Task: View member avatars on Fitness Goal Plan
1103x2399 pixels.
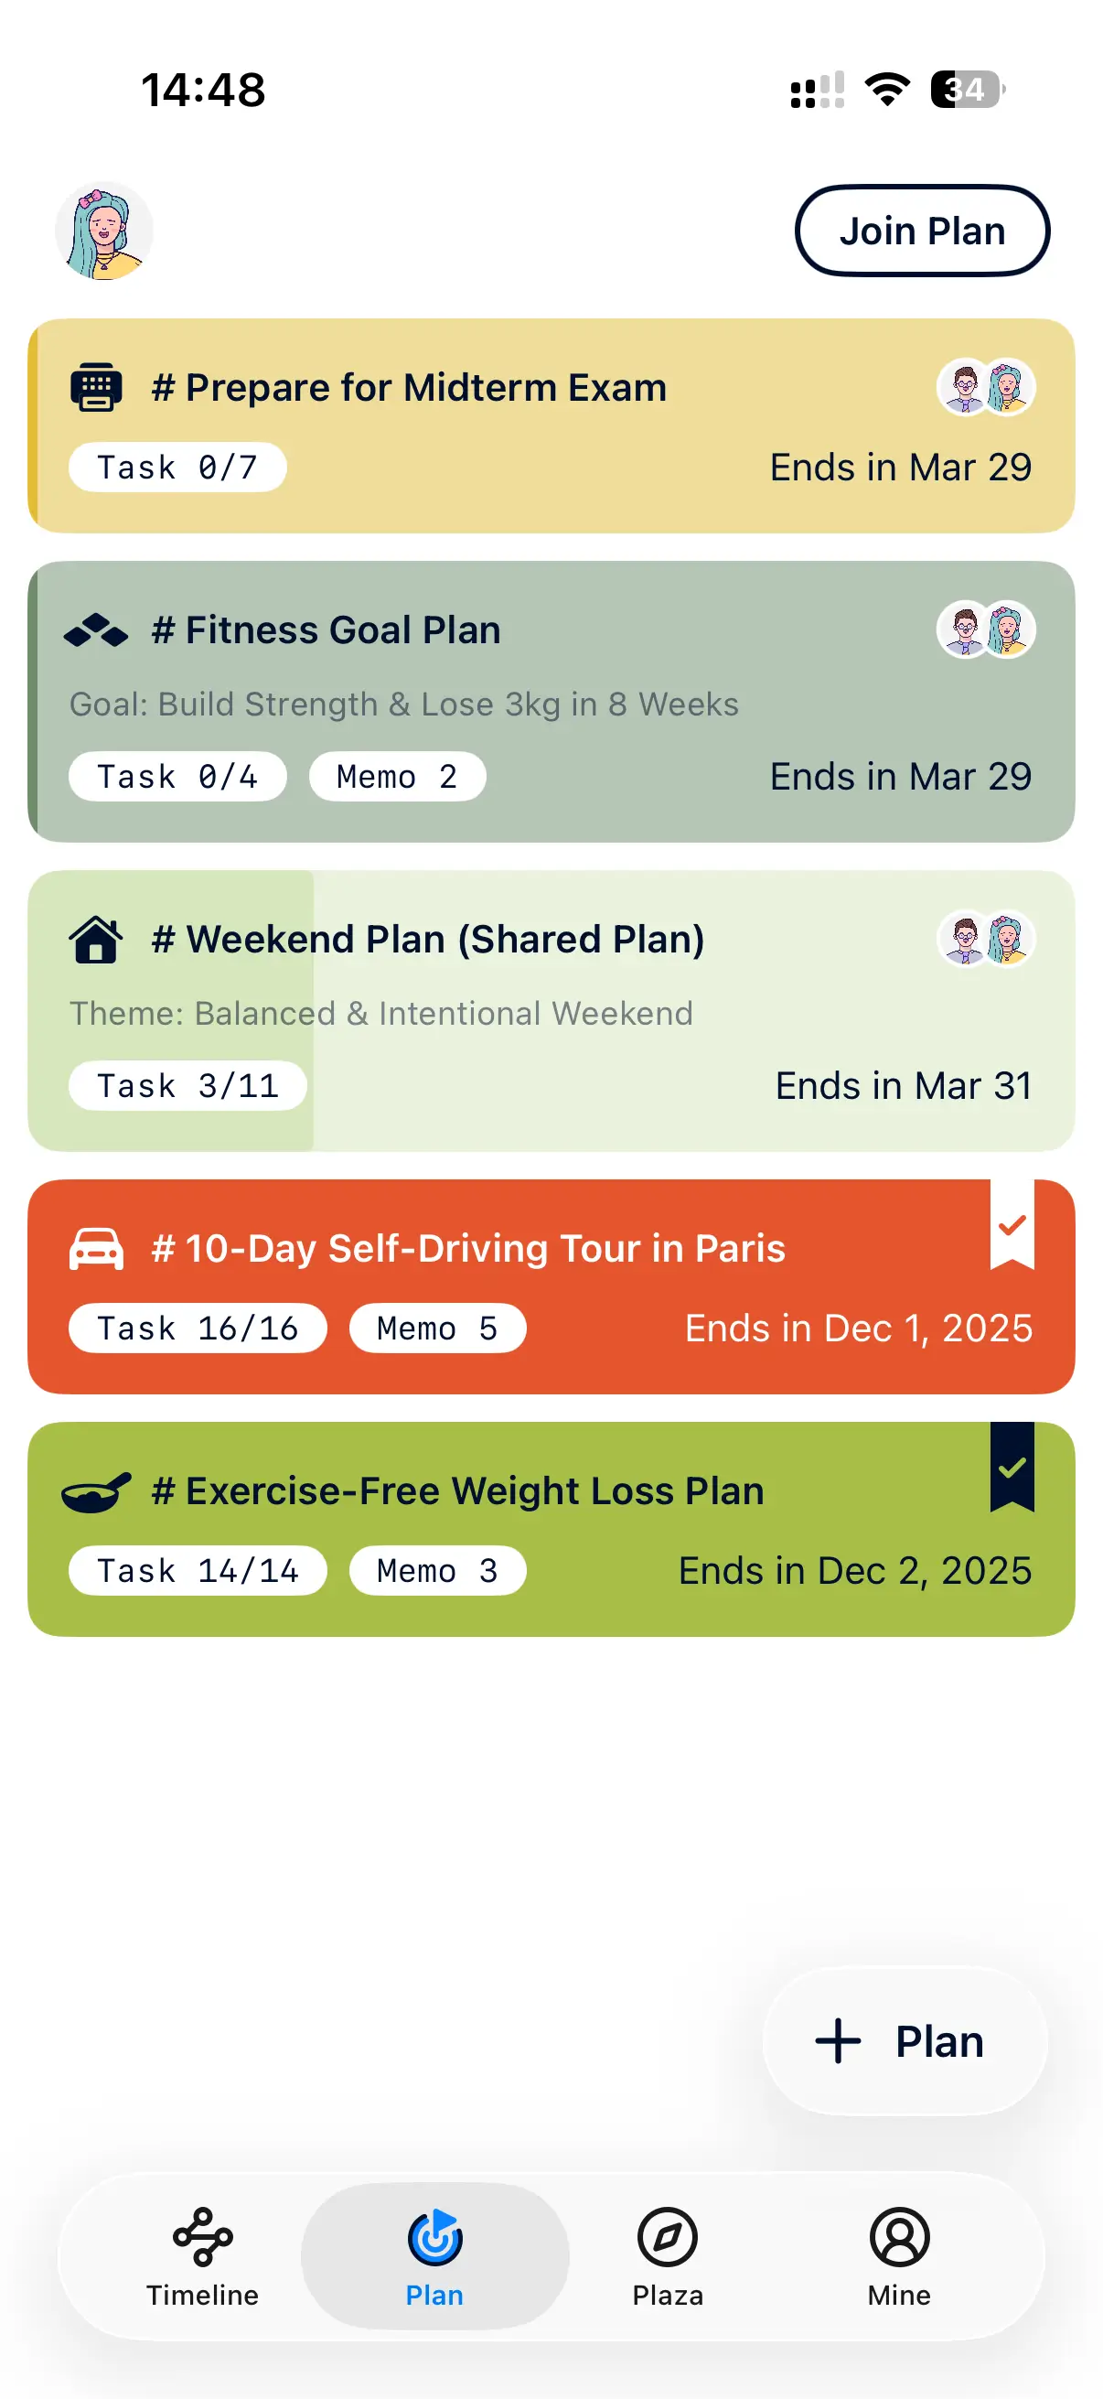Action: [986, 629]
